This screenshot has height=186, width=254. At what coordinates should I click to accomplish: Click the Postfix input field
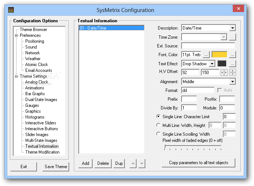227,99
